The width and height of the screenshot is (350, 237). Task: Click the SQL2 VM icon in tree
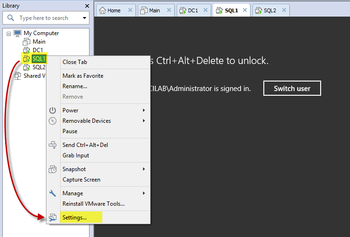point(27,67)
